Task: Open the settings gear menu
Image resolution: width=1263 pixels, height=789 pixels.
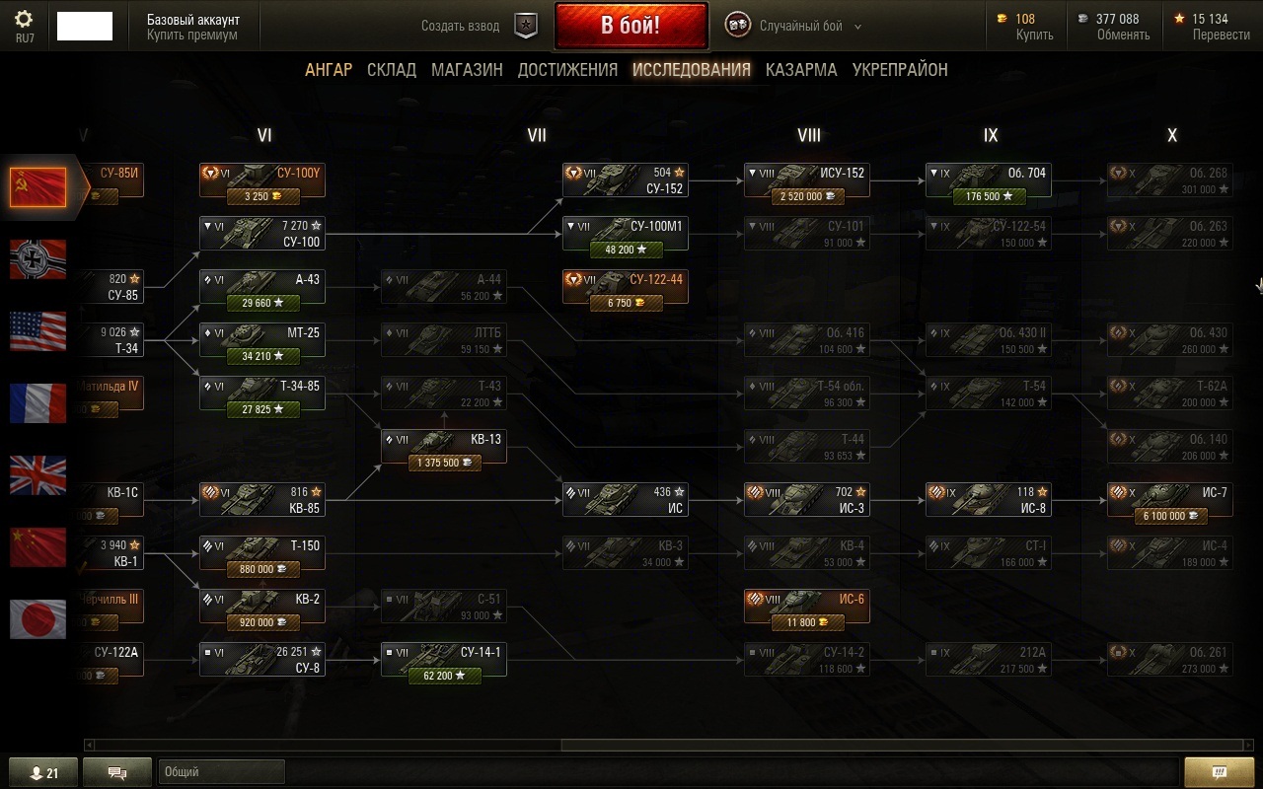Action: [24, 20]
